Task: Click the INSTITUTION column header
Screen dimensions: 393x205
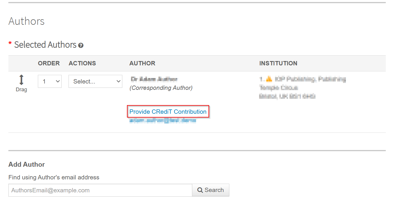Action: pos(278,63)
